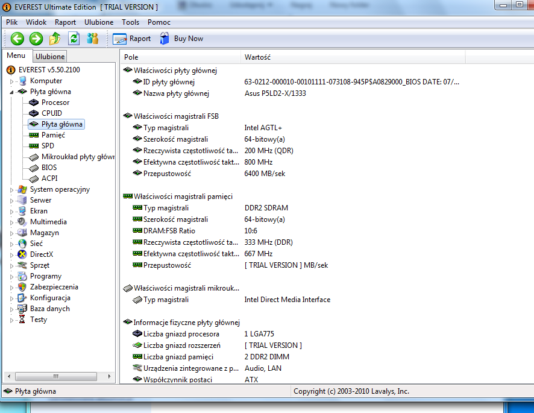The height and width of the screenshot is (413, 534).
Task: Collapse the Płyta główna parent node
Action: (x=11, y=92)
